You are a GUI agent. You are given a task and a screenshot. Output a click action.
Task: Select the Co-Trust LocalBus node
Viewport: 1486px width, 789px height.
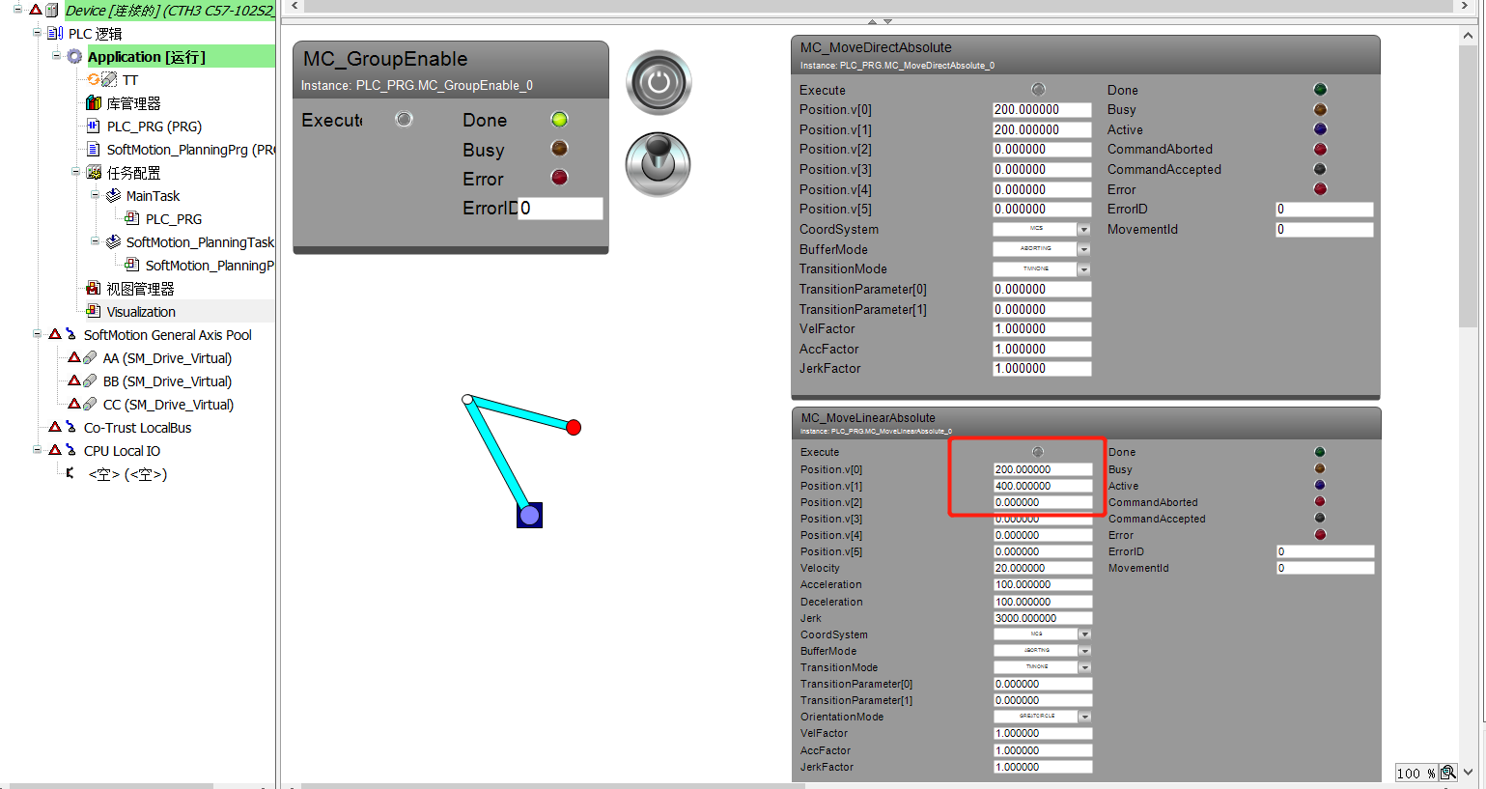point(137,428)
